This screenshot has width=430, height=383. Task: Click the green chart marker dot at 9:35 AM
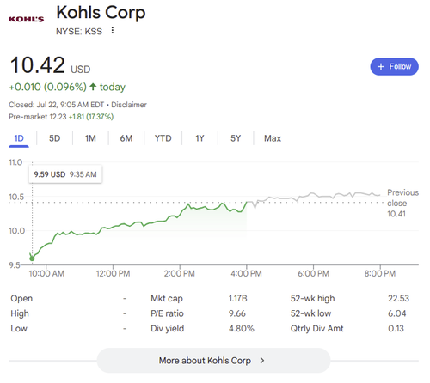pyautogui.click(x=32, y=258)
